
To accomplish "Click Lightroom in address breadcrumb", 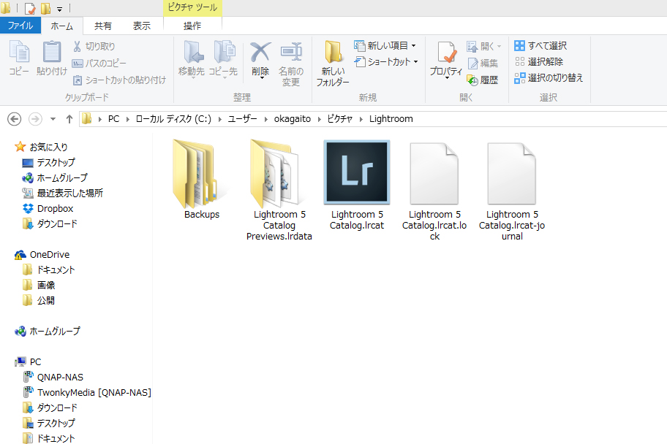I will 391,119.
